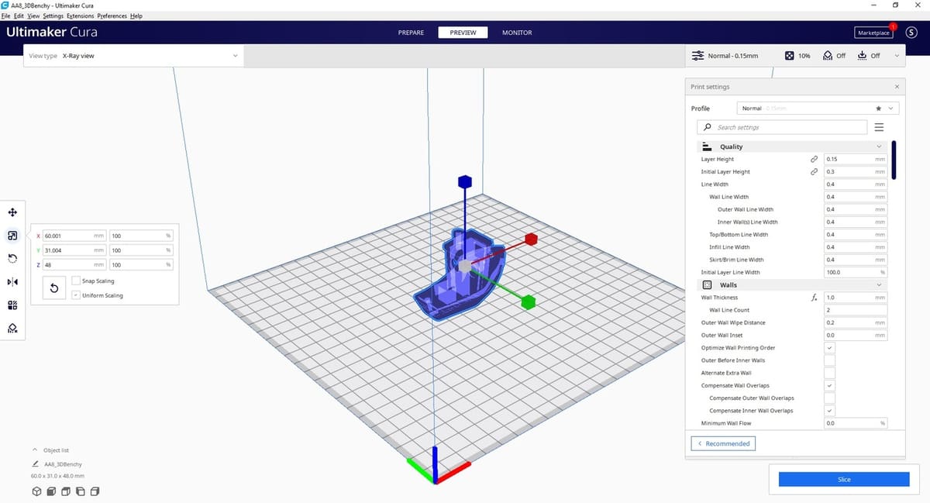Open the Marketplace
930x503 pixels.
tap(873, 33)
